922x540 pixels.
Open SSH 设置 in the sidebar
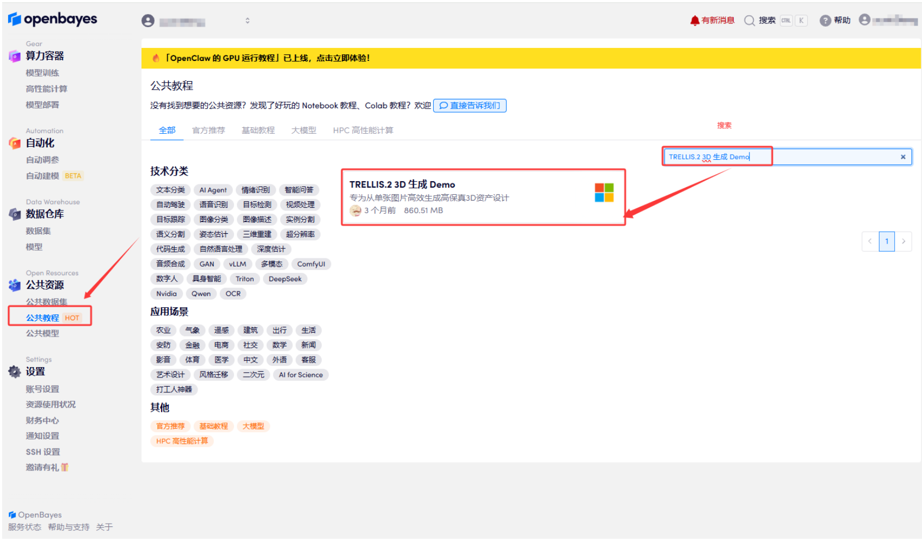tap(43, 452)
